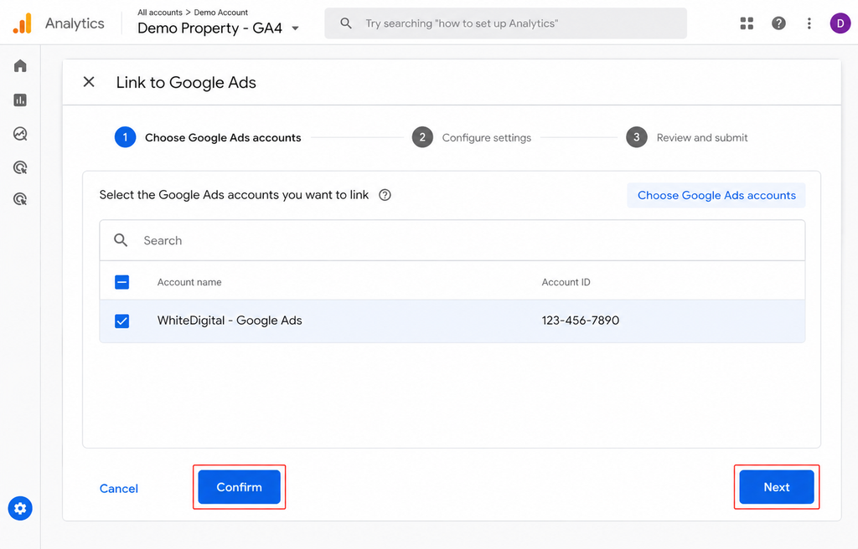Close the Link to Google Ads dialog
The height and width of the screenshot is (549, 858).
tap(89, 82)
